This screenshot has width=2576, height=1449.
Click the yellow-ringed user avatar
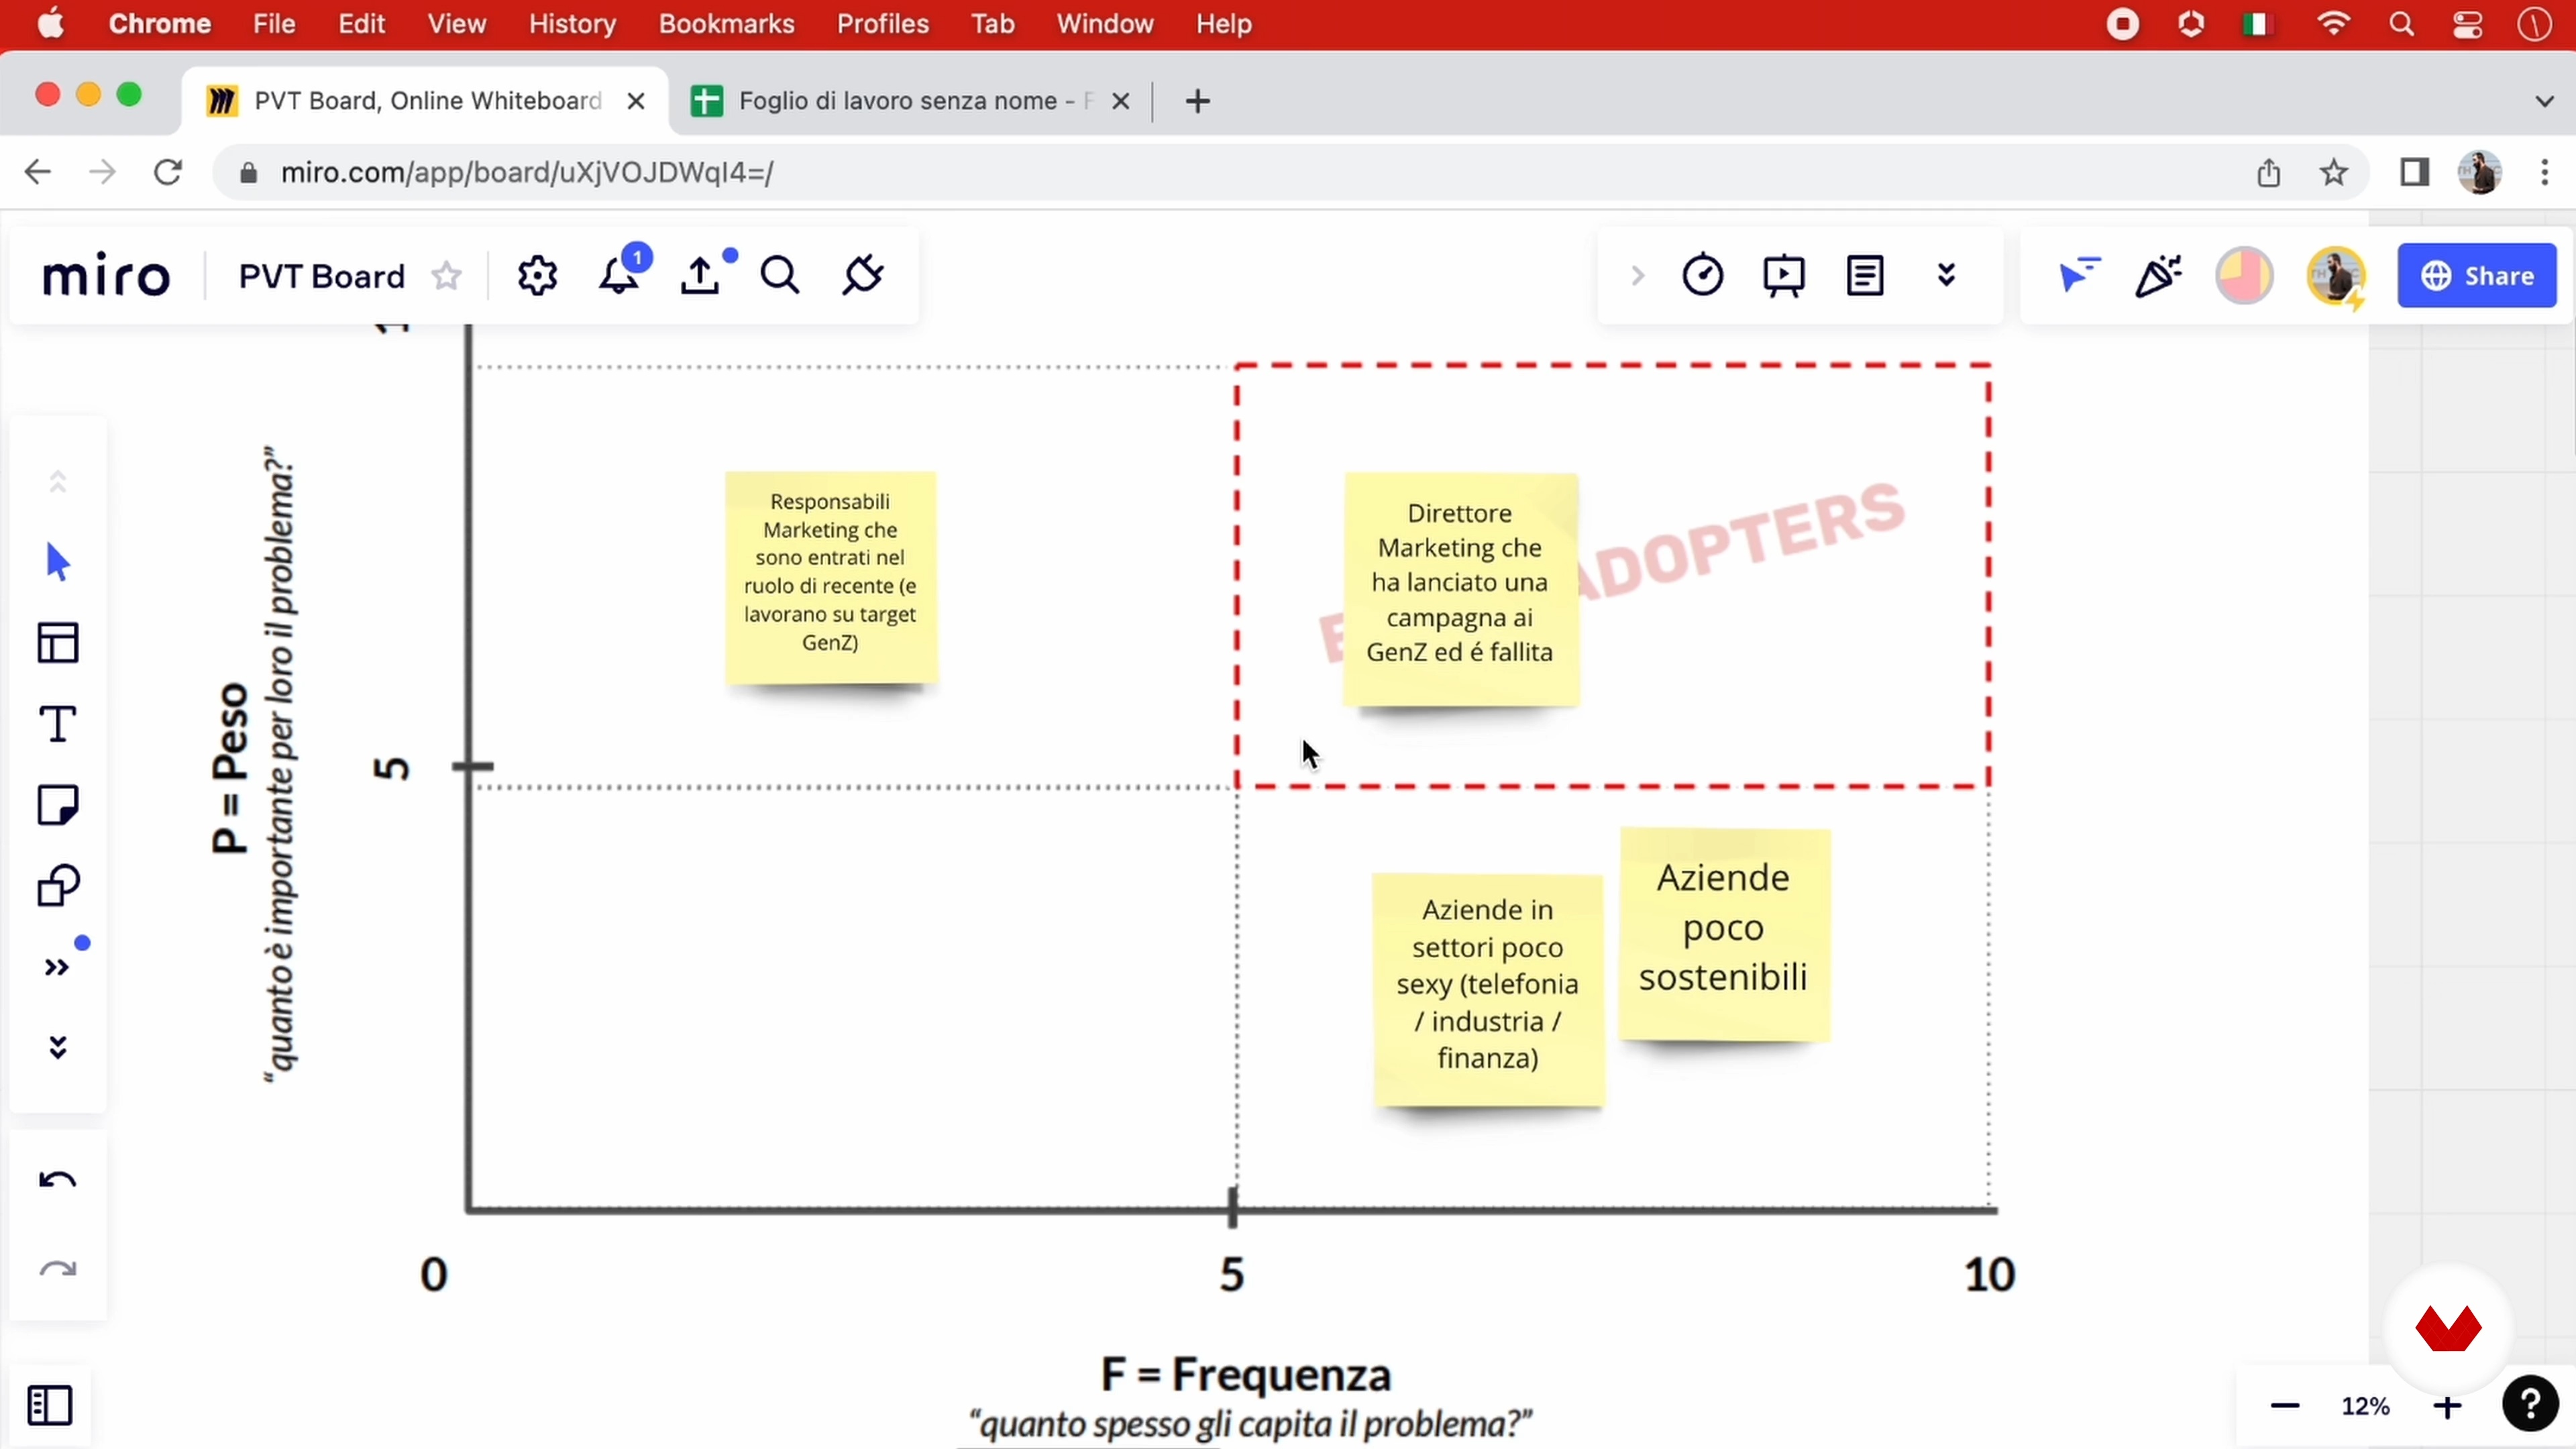tap(2336, 277)
